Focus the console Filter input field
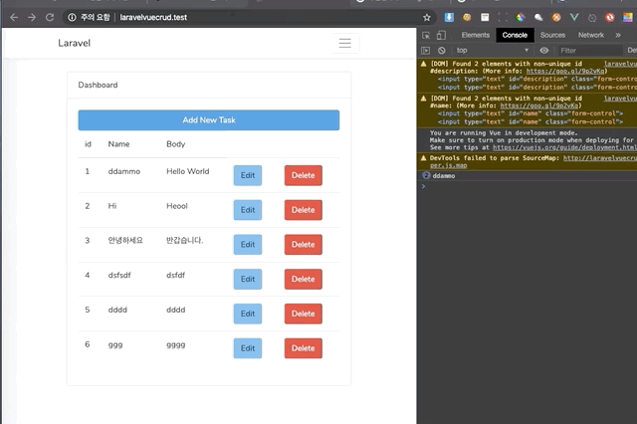 589,51
